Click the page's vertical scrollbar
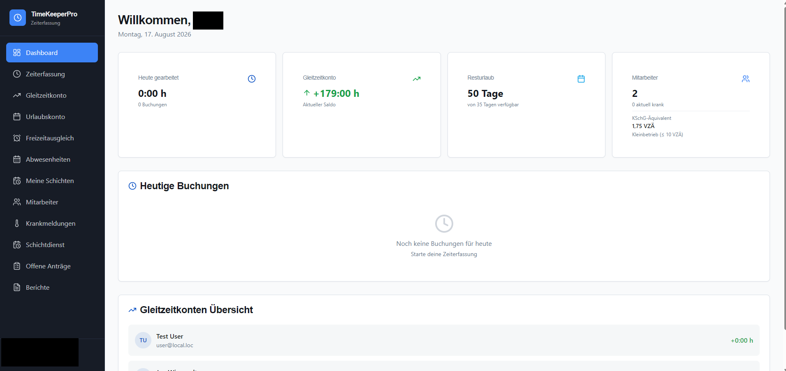Viewport: 786px width, 371px height. (x=785, y=168)
